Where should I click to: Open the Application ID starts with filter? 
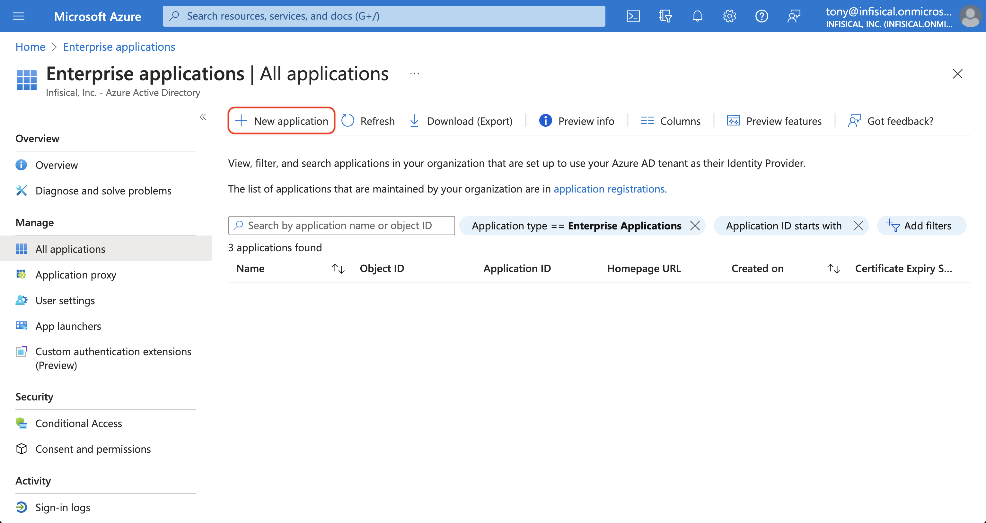(784, 226)
